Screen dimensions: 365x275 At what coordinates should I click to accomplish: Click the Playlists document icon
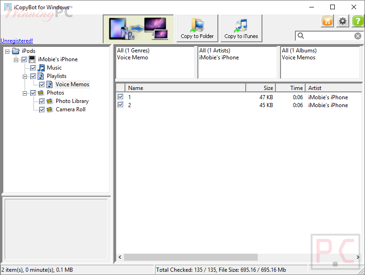click(41, 76)
